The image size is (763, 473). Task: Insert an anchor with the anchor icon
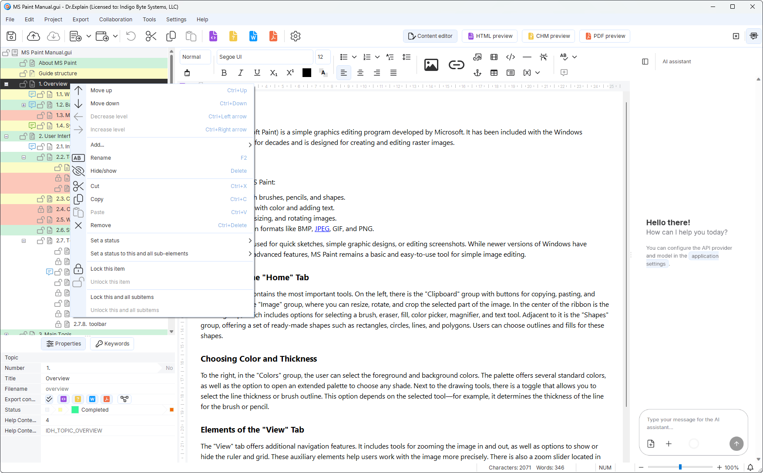click(x=477, y=73)
